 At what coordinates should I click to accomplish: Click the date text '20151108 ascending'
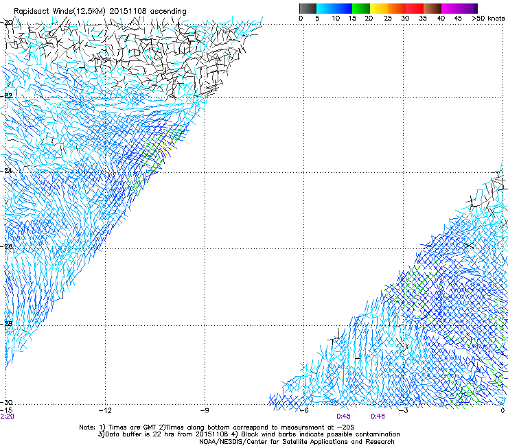point(148,11)
